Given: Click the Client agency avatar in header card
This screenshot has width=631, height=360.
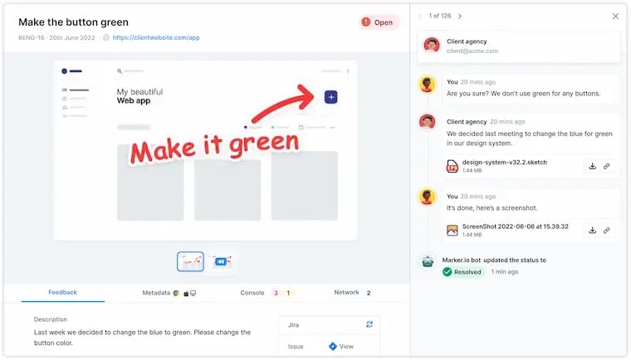Looking at the screenshot, I should tap(431, 46).
